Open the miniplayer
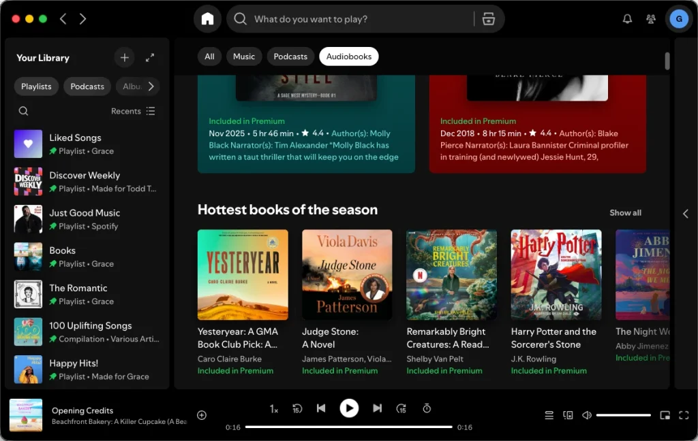This screenshot has width=698, height=441. pyautogui.click(x=665, y=415)
